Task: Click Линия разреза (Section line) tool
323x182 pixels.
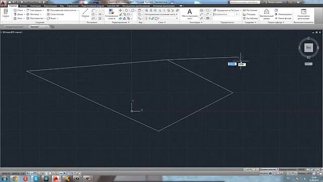Action: coord(283,14)
